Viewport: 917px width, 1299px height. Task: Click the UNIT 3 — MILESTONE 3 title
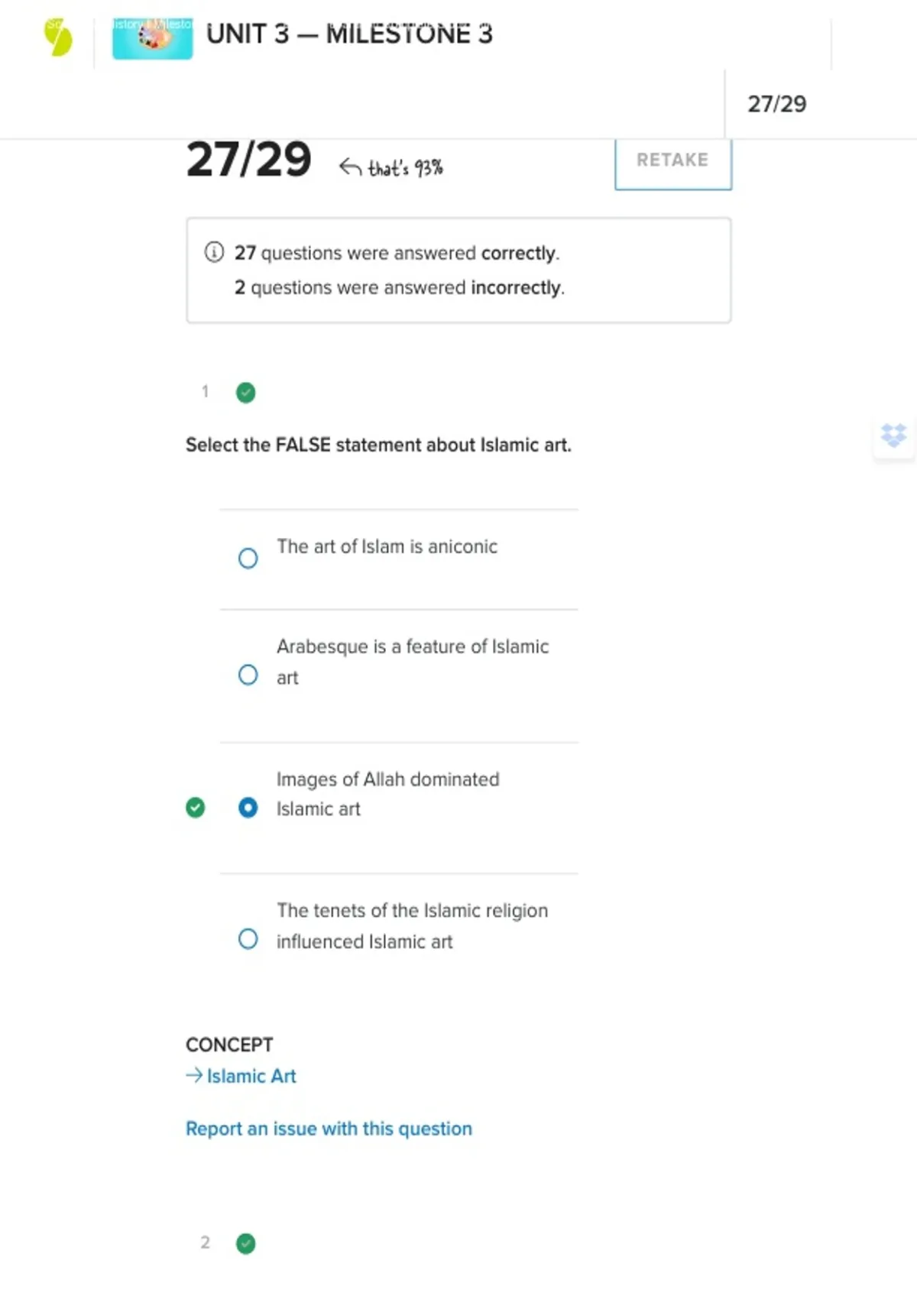pos(349,34)
